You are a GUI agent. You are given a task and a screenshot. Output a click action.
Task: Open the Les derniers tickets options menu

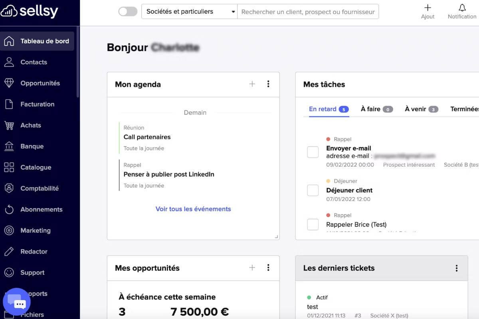pyautogui.click(x=457, y=268)
